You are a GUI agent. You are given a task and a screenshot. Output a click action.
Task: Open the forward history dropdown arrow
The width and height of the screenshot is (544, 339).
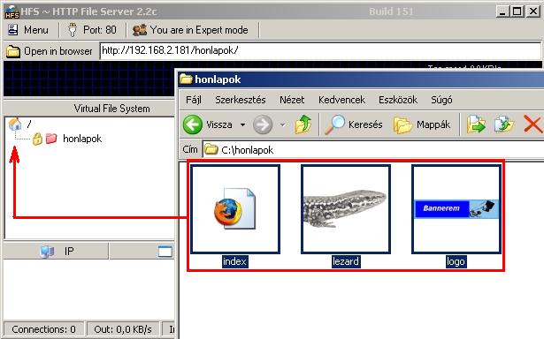[283, 124]
